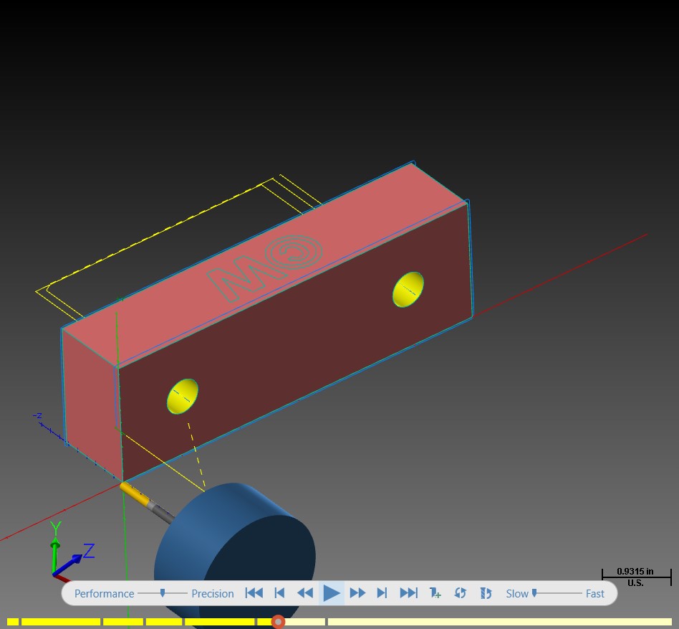
Task: Add a bookmark with the plus icon
Action: coord(435,593)
